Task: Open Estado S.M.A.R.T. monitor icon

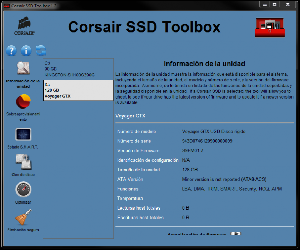Action: 23,134
